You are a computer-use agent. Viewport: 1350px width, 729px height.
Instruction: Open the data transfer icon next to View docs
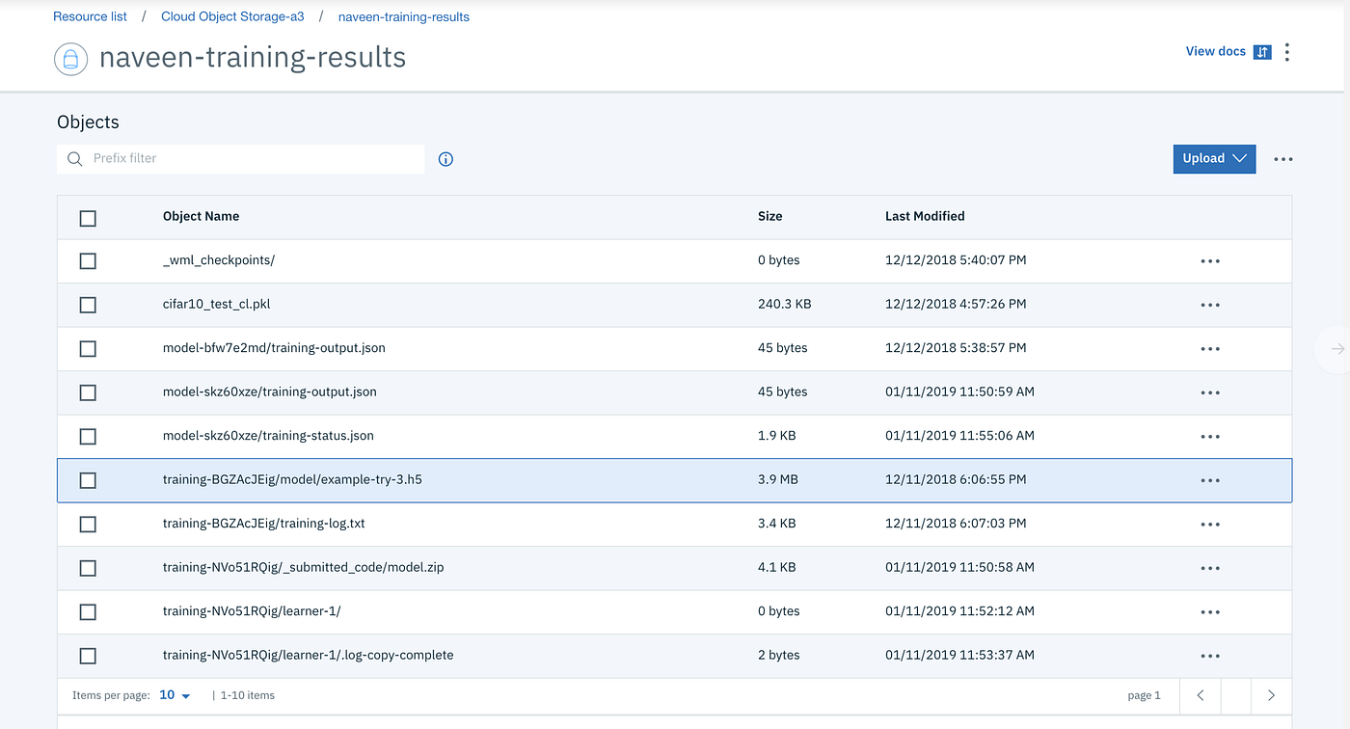[1261, 51]
